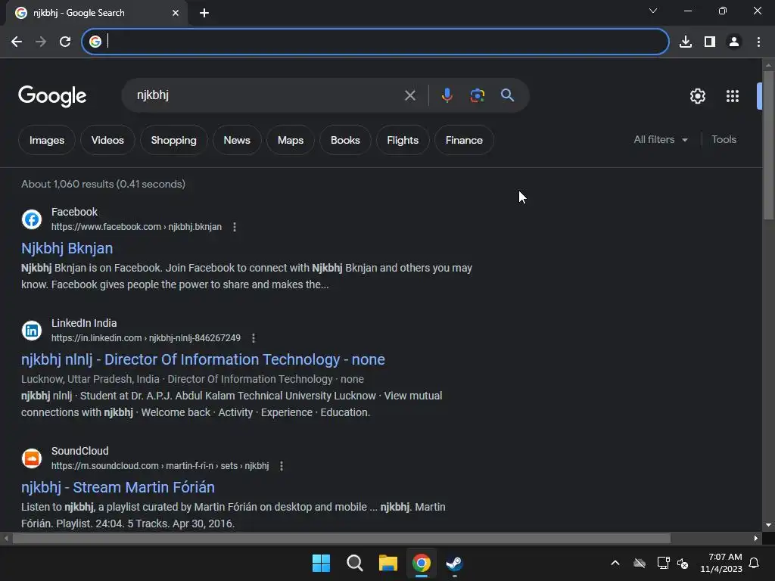Screen dimensions: 775x581
Task: Open Chrome downloads icon
Action: pyautogui.click(x=686, y=42)
